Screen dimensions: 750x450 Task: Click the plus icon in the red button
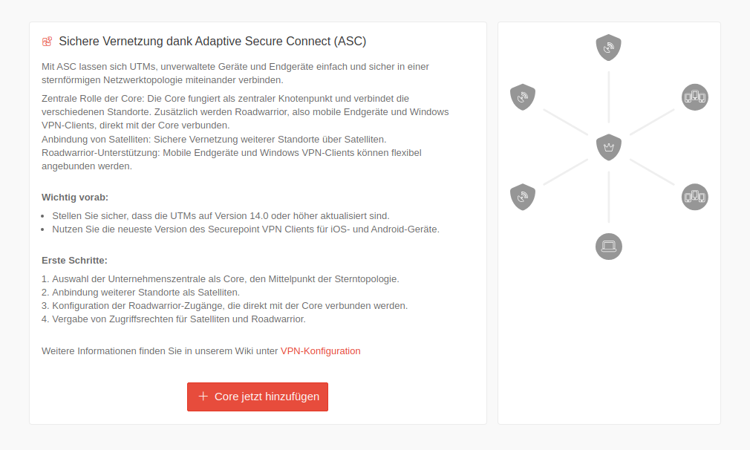[203, 397]
